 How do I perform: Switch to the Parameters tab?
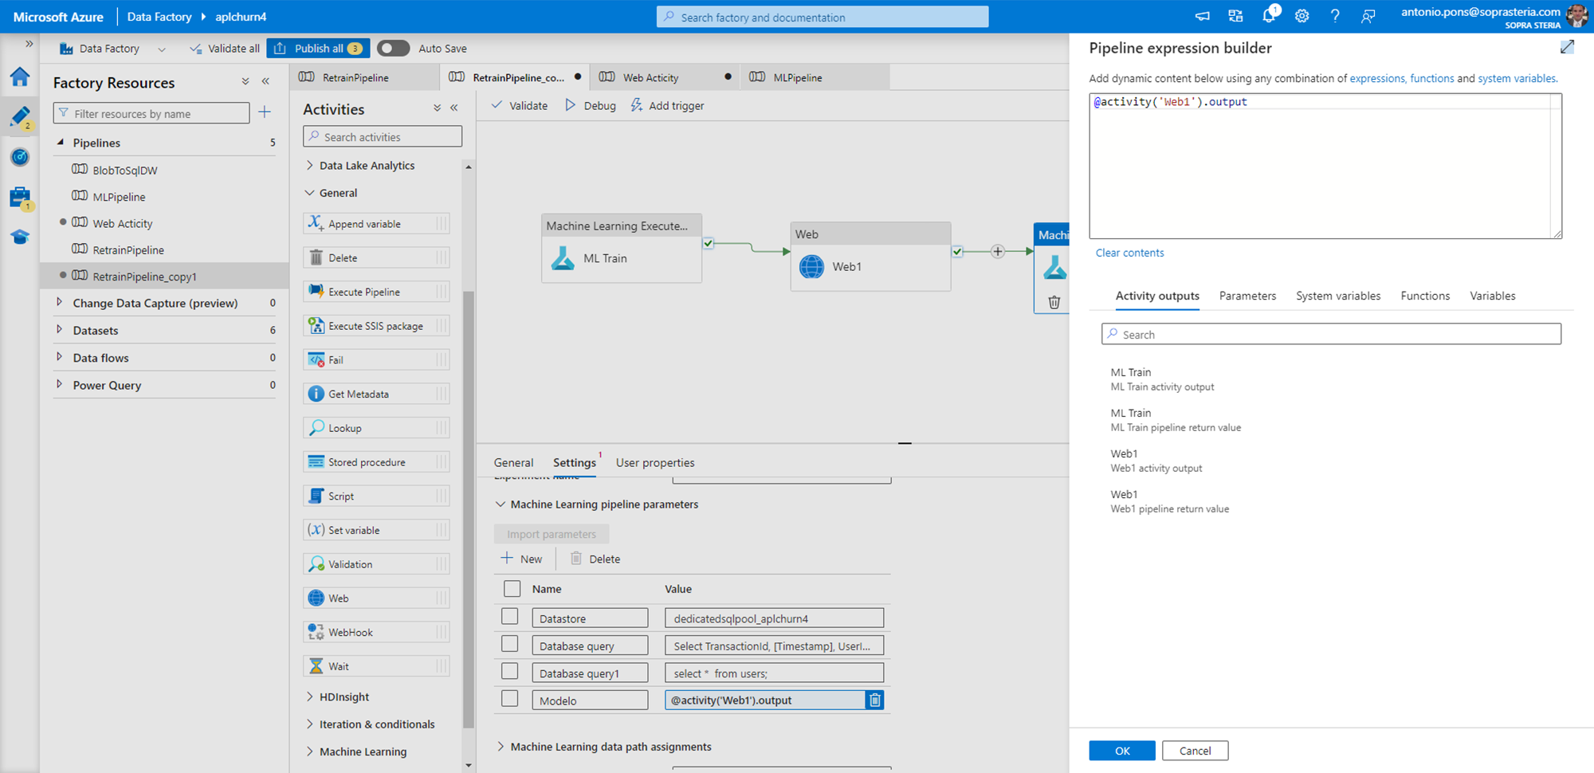(x=1247, y=296)
